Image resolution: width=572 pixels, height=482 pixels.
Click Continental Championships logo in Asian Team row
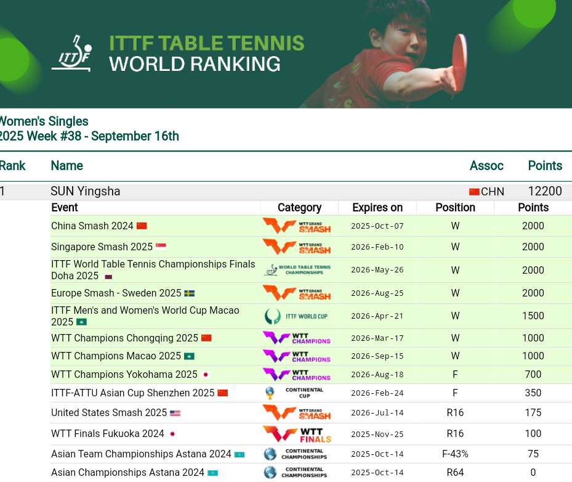[296, 454]
